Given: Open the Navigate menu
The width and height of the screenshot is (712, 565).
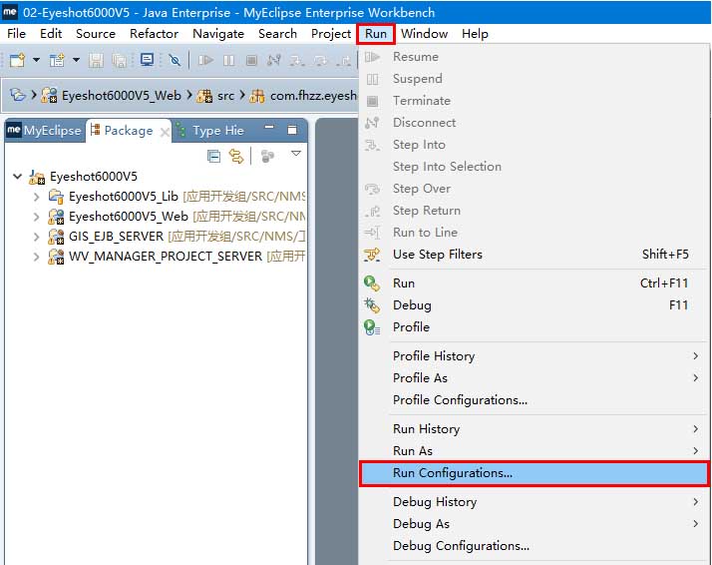Looking at the screenshot, I should coord(218,34).
